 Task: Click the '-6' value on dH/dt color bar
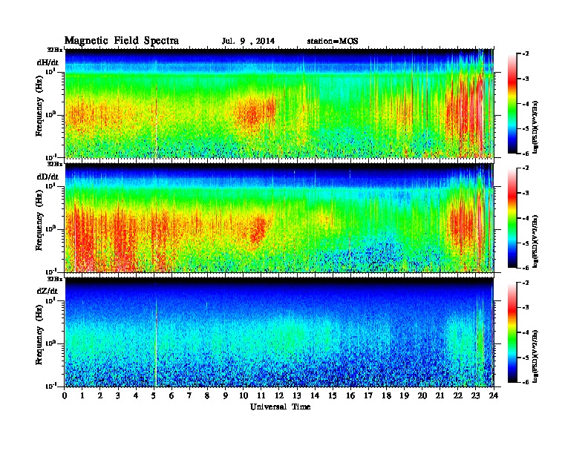tap(526, 154)
